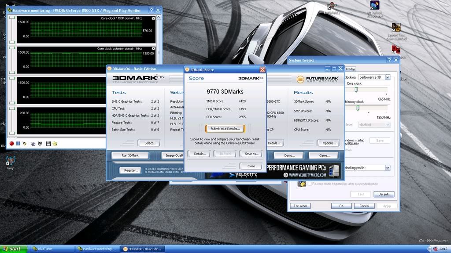The width and height of the screenshot is (451, 253).
Task: Click the clock-restore icon in System tweaks
Action: point(301,184)
